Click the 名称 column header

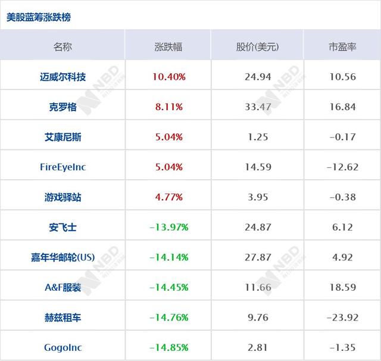pos(63,46)
